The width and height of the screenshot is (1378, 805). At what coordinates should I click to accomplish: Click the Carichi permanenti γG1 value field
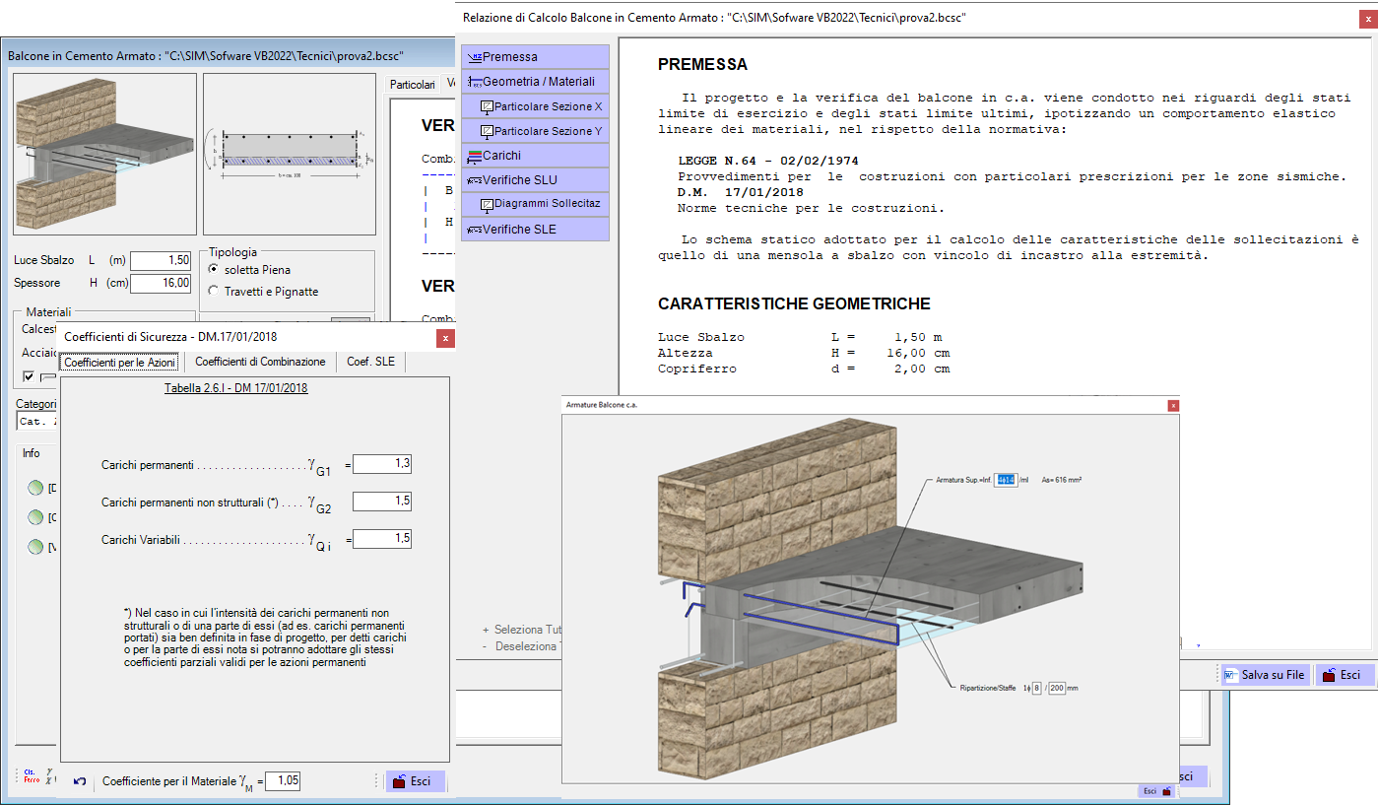(382, 464)
